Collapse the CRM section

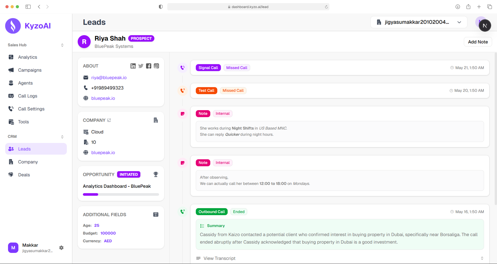pyautogui.click(x=62, y=137)
